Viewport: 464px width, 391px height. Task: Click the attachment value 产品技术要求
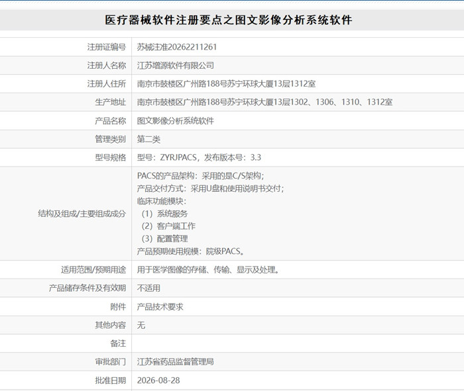[160, 307]
